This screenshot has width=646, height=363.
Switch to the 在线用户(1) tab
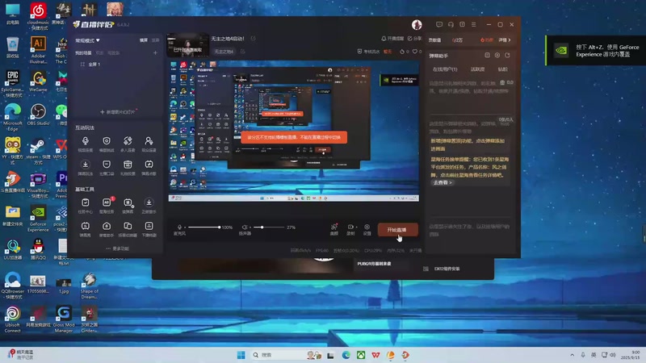coord(445,69)
